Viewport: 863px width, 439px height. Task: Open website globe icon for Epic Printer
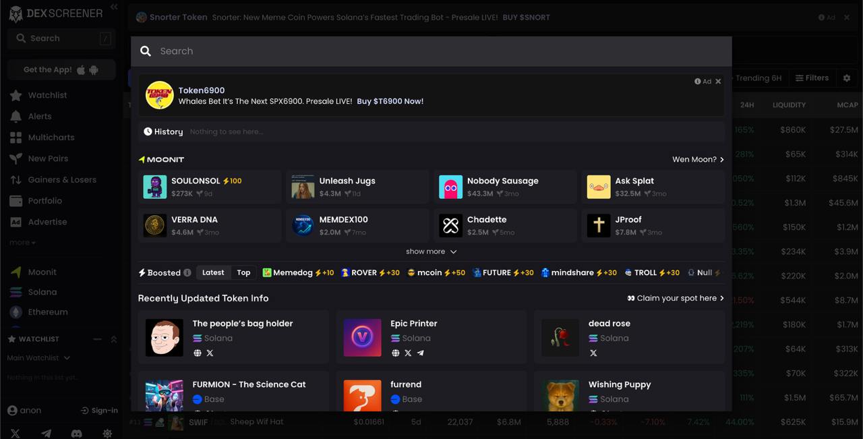point(396,353)
